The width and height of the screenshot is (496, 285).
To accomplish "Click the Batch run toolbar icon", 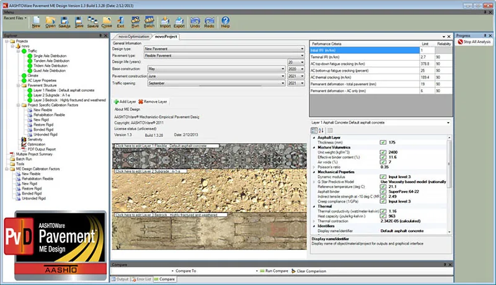I will pos(149,22).
